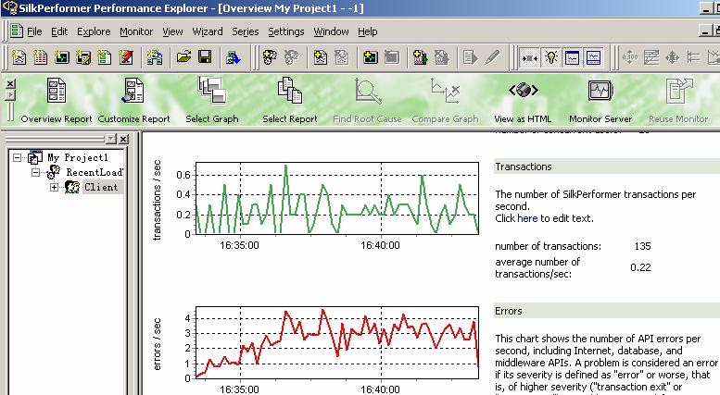
Task: Select the Client item in tree
Action: [101, 187]
